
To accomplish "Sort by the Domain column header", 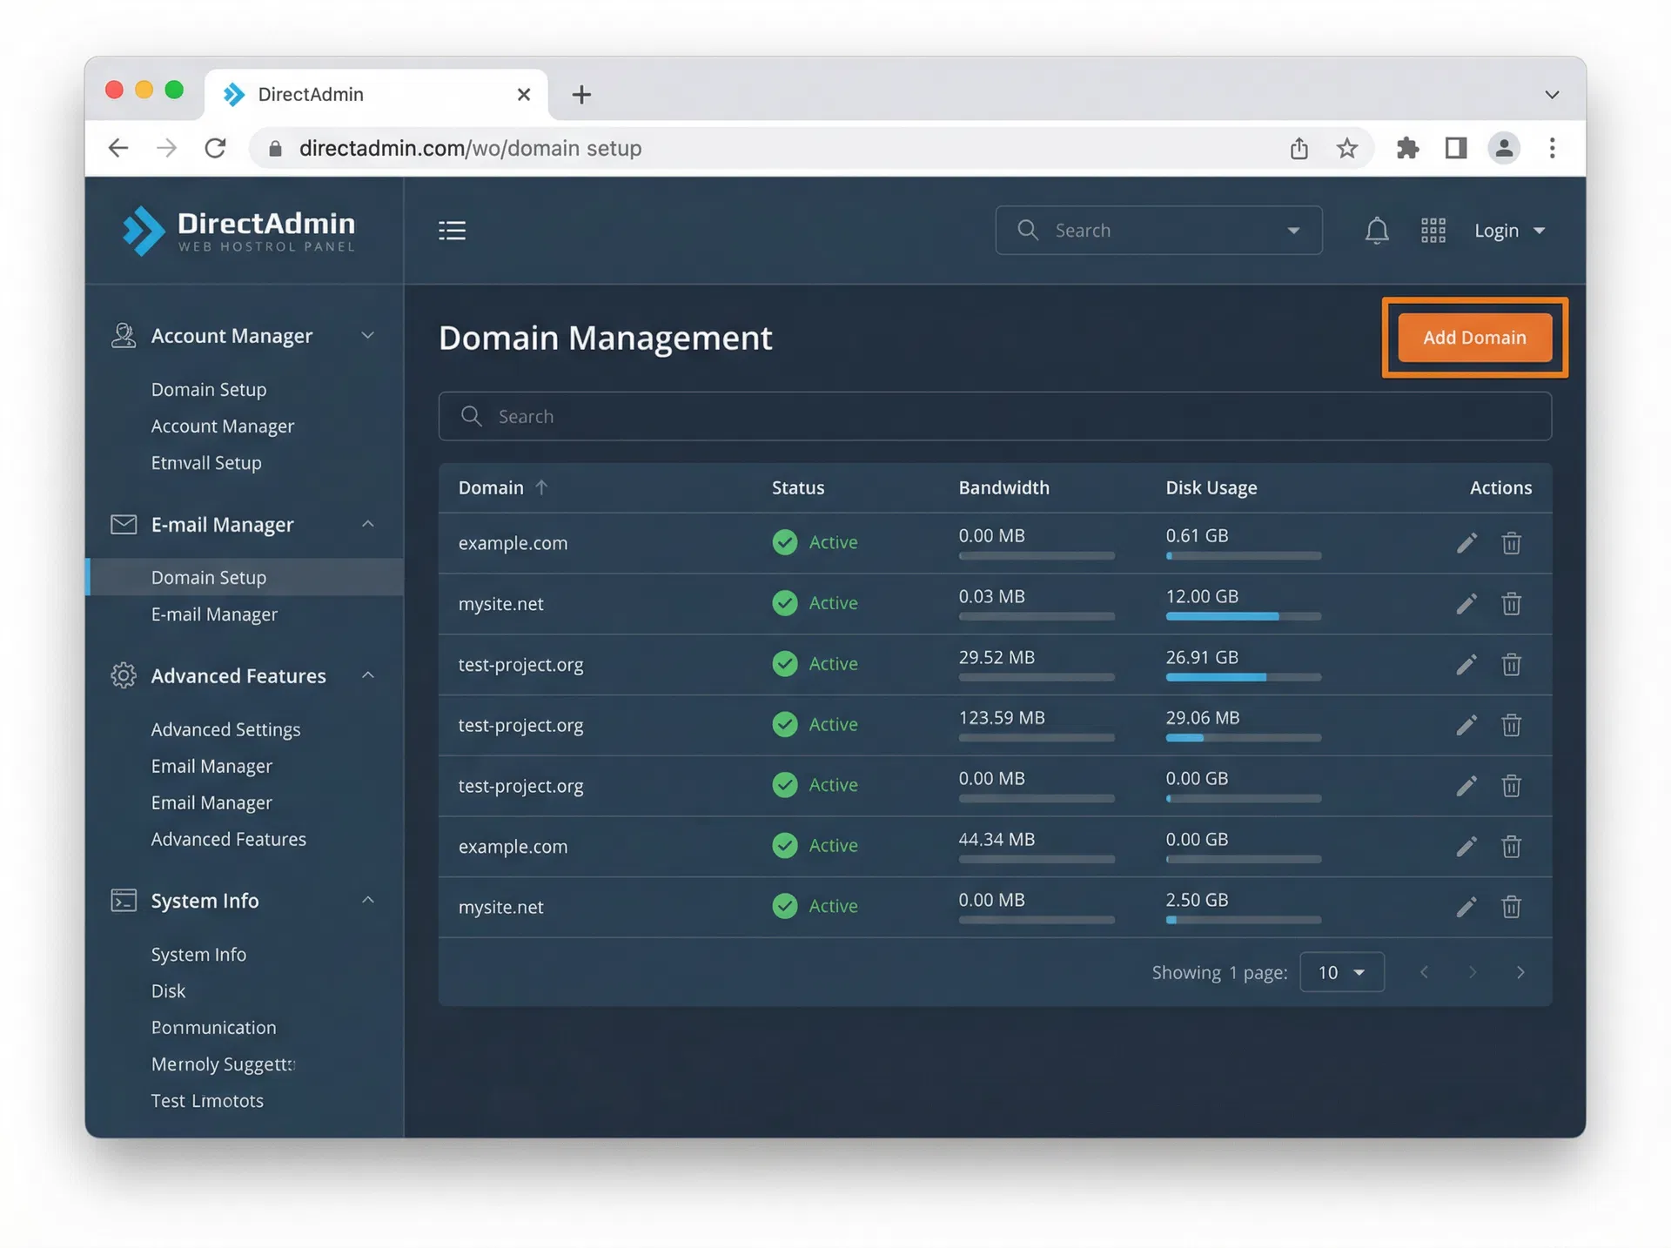I will [502, 487].
